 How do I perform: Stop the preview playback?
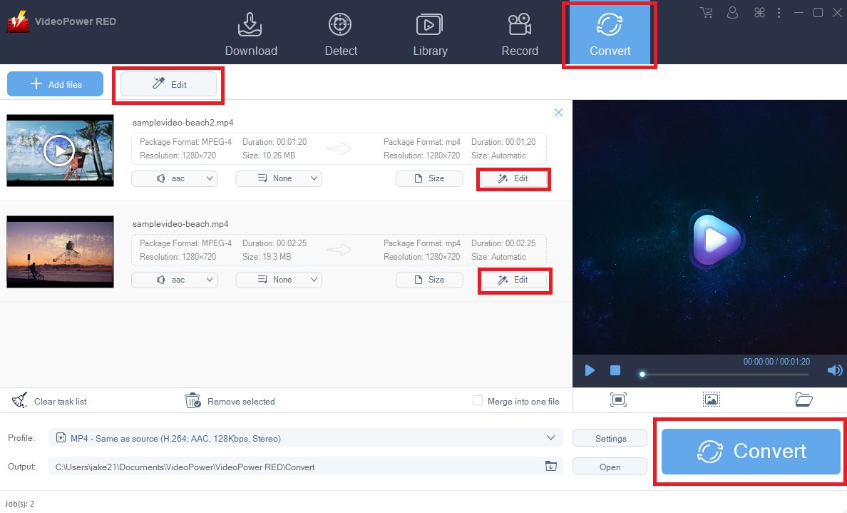click(615, 370)
